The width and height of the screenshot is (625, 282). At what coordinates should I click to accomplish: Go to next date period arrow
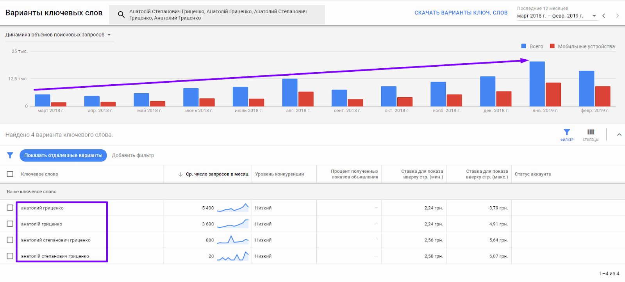[617, 16]
